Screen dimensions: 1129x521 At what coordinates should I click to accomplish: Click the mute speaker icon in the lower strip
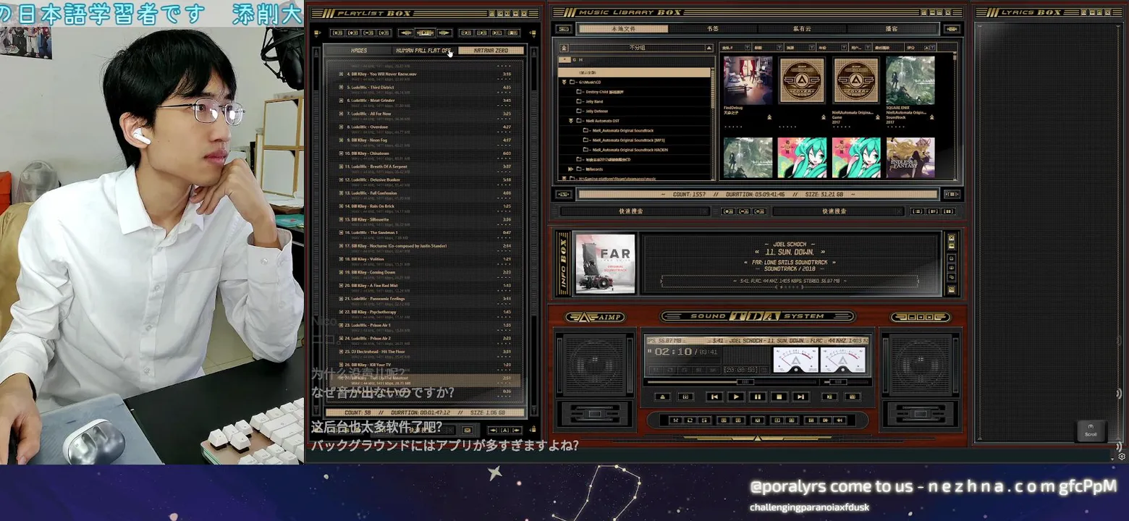click(840, 420)
